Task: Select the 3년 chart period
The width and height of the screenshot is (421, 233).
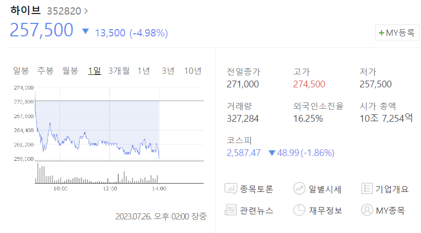Action: (168, 71)
